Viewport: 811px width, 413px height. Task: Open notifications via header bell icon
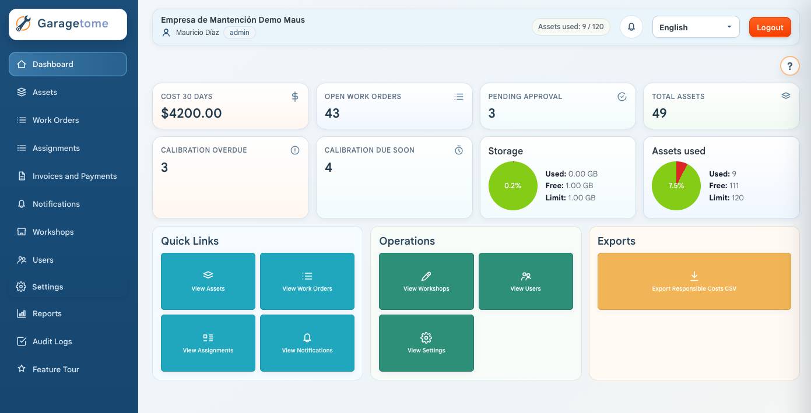tap(631, 27)
